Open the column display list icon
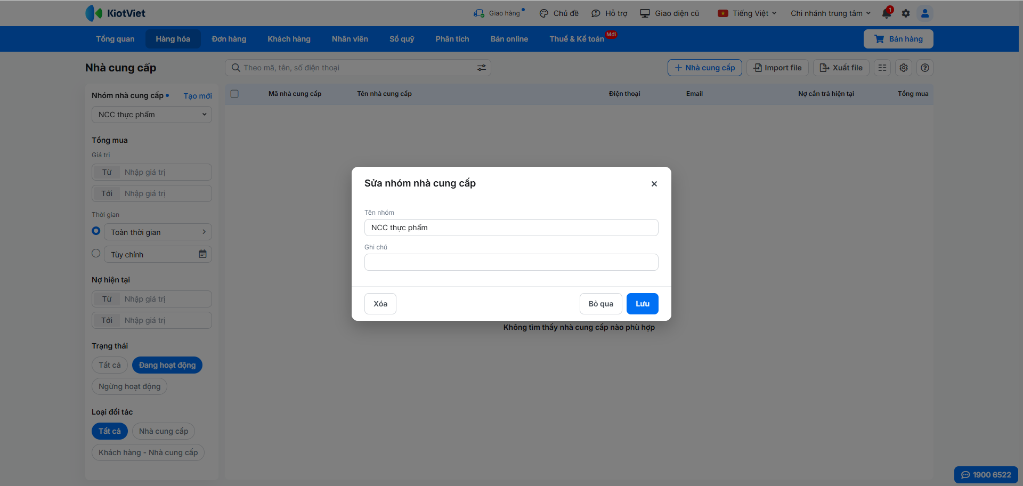 (882, 68)
